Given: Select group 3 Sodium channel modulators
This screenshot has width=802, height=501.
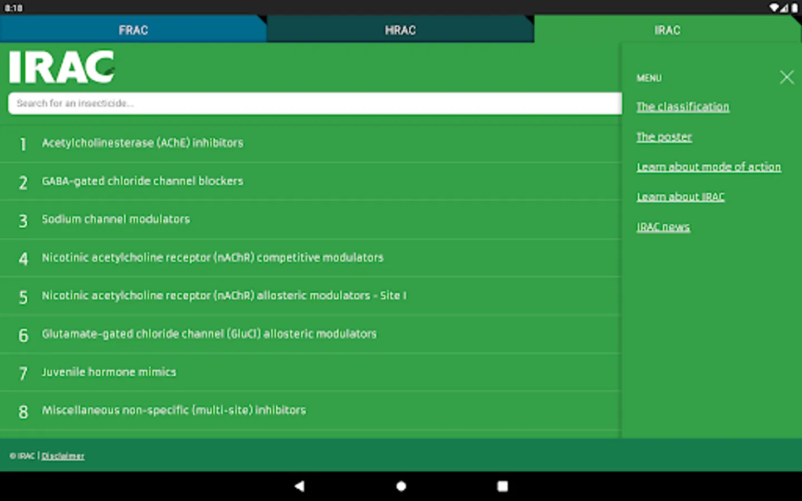Looking at the screenshot, I should 310,220.
